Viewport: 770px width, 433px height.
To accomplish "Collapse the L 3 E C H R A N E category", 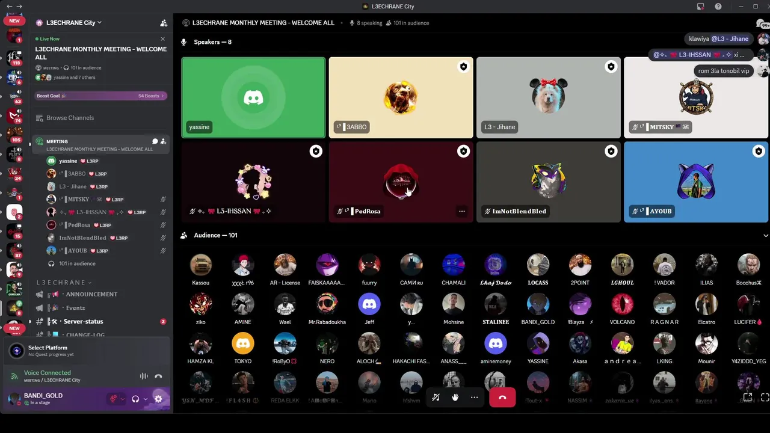I will click(64, 283).
